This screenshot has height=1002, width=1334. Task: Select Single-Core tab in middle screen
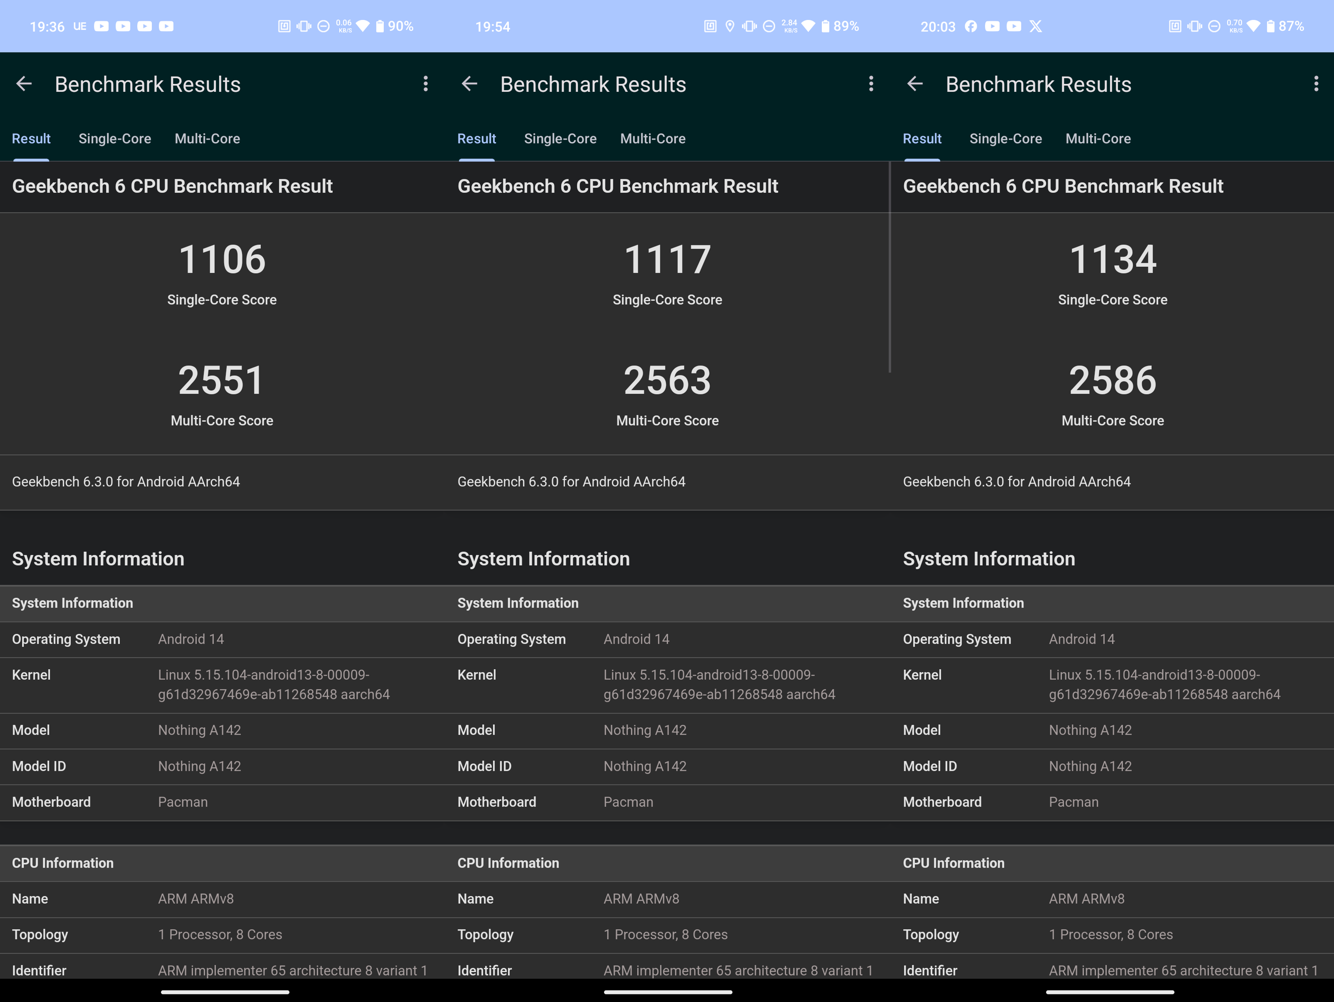tap(560, 139)
